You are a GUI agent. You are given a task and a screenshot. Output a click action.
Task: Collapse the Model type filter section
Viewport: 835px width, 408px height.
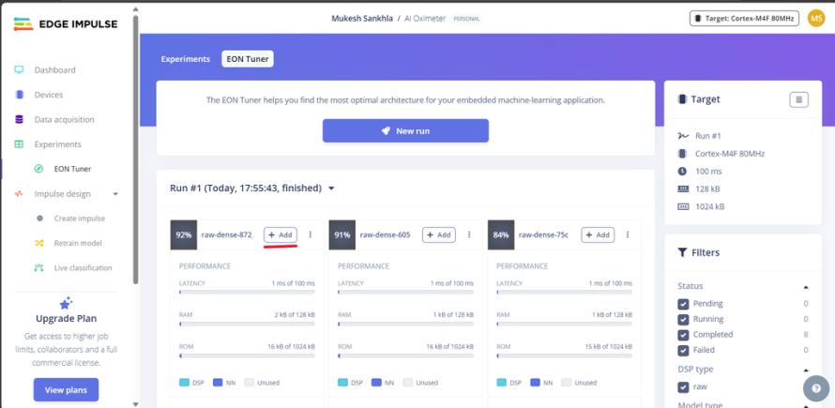(x=806, y=406)
